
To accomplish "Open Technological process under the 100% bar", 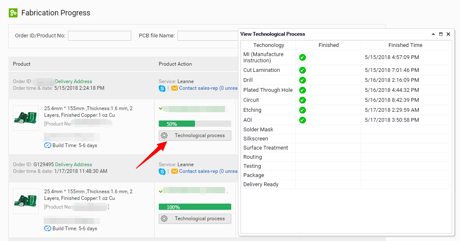I will click(195, 219).
